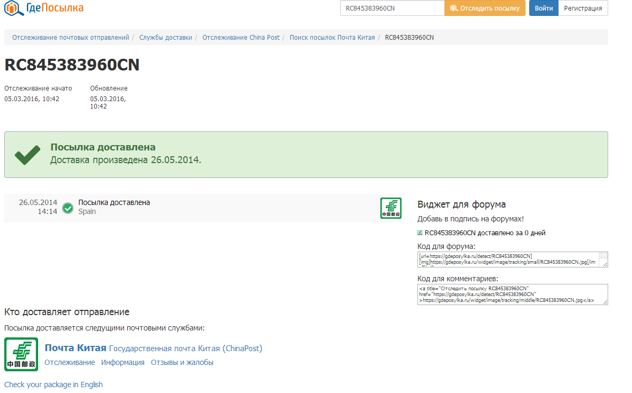Open Отслеживание China Post breadcrumb link
632x393 pixels.
click(241, 38)
